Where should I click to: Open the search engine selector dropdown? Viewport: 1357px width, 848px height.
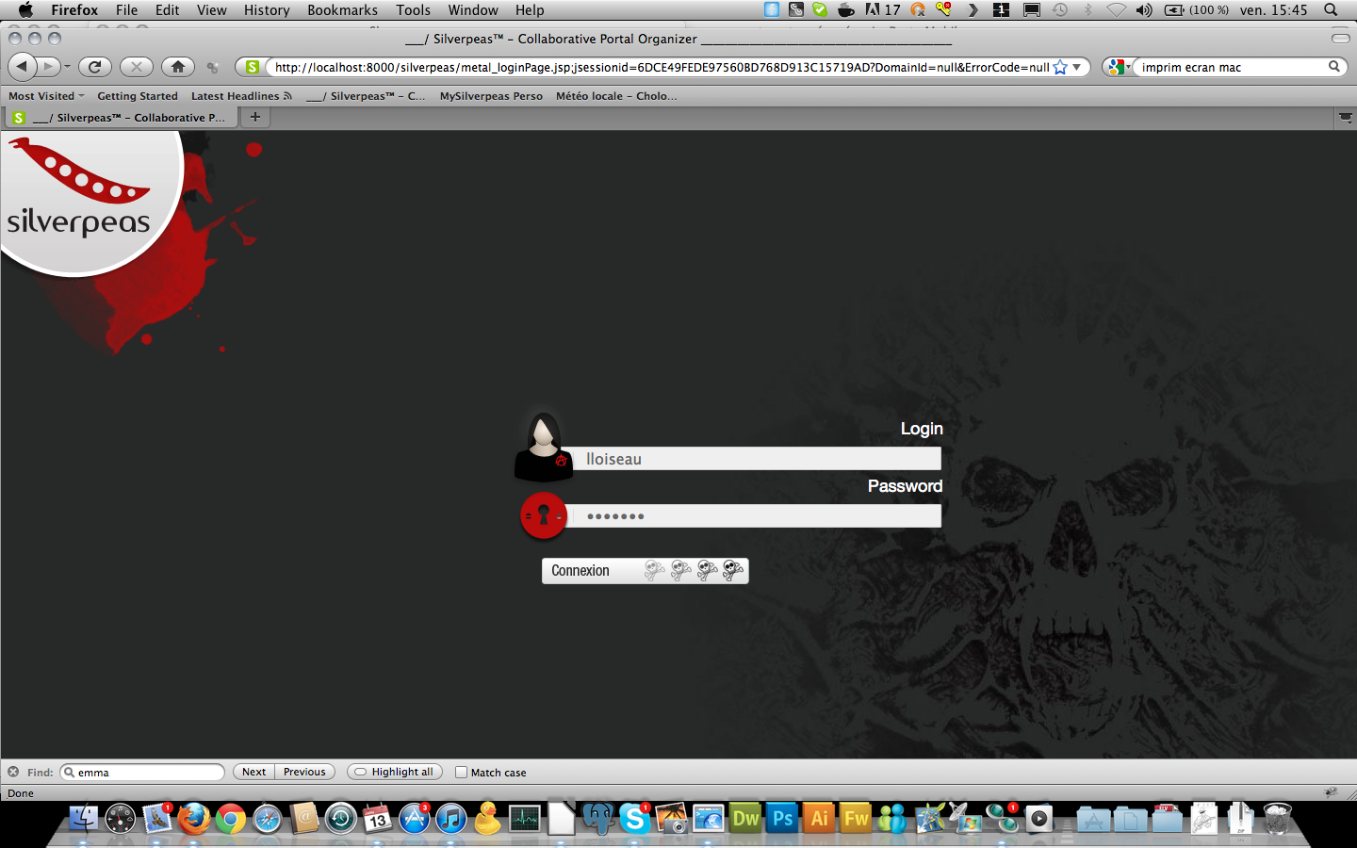[x=1120, y=67]
